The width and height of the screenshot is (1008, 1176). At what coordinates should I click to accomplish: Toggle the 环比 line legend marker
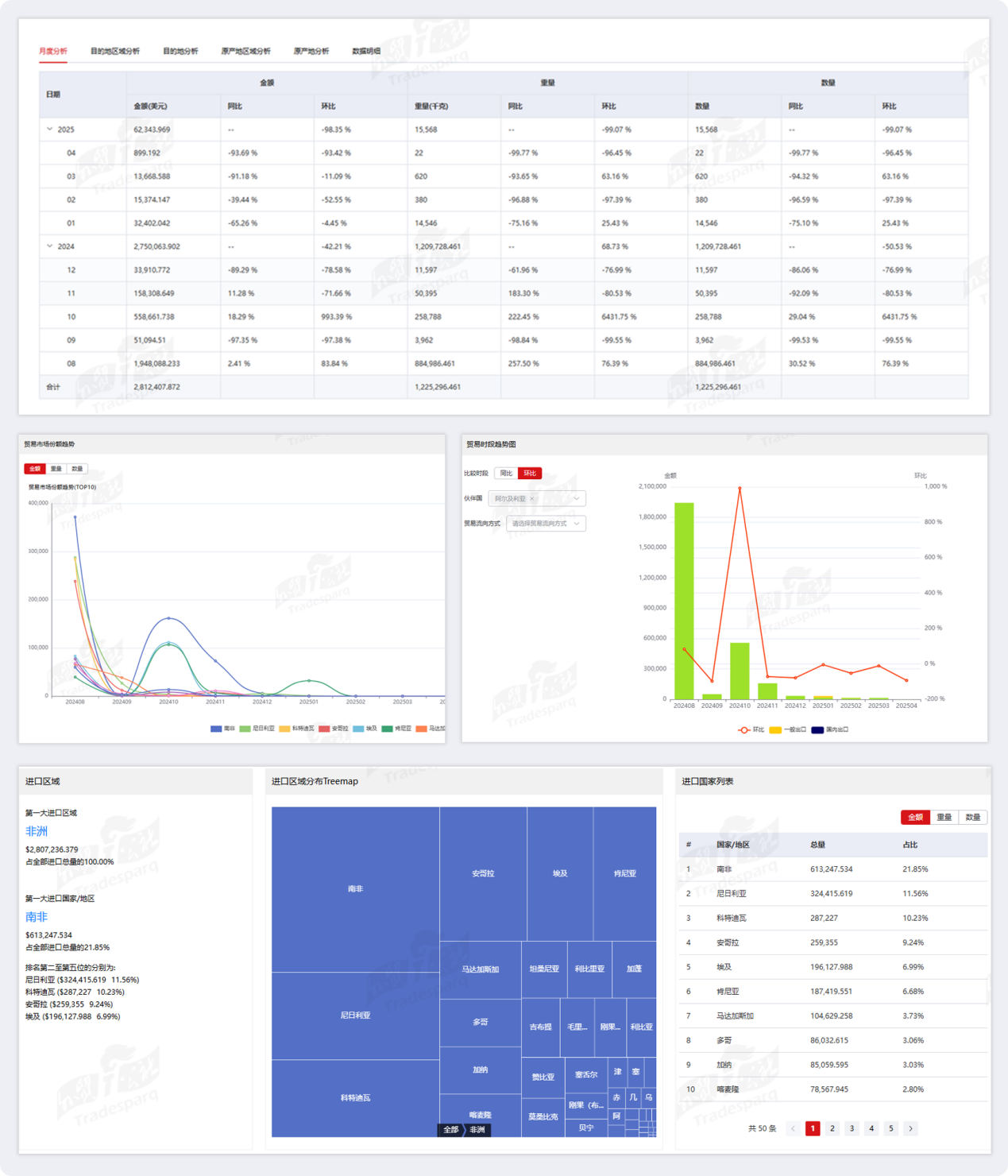click(x=743, y=729)
